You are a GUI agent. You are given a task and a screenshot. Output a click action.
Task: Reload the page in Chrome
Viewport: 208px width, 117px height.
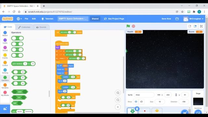[14, 12]
